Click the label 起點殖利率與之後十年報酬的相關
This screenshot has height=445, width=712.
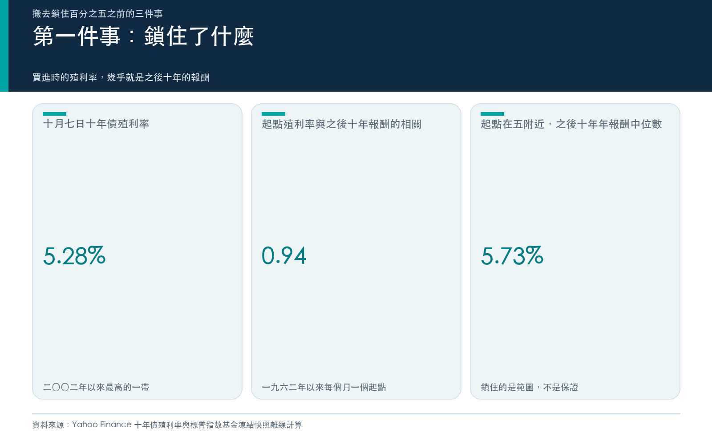click(x=342, y=124)
